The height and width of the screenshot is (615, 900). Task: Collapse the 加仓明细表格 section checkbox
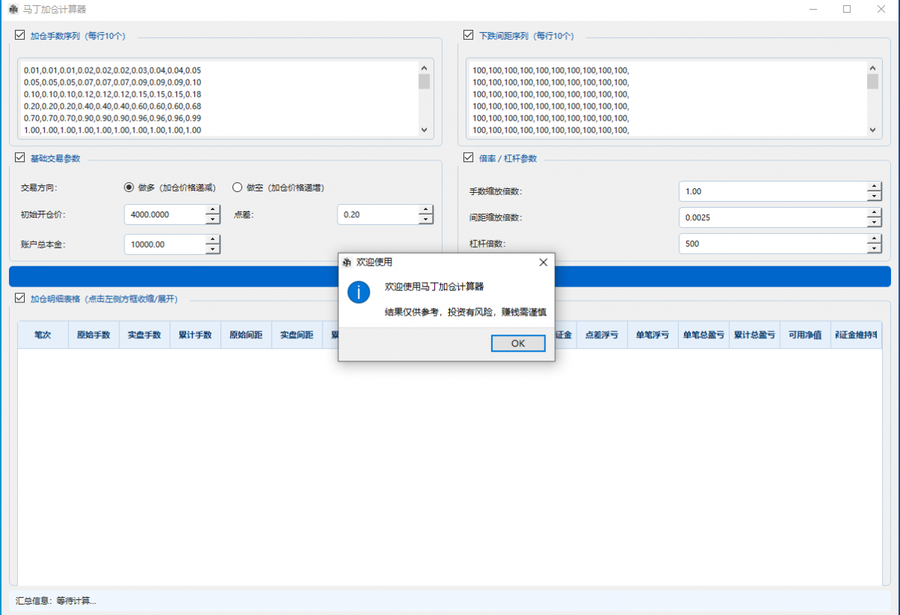[x=20, y=298]
